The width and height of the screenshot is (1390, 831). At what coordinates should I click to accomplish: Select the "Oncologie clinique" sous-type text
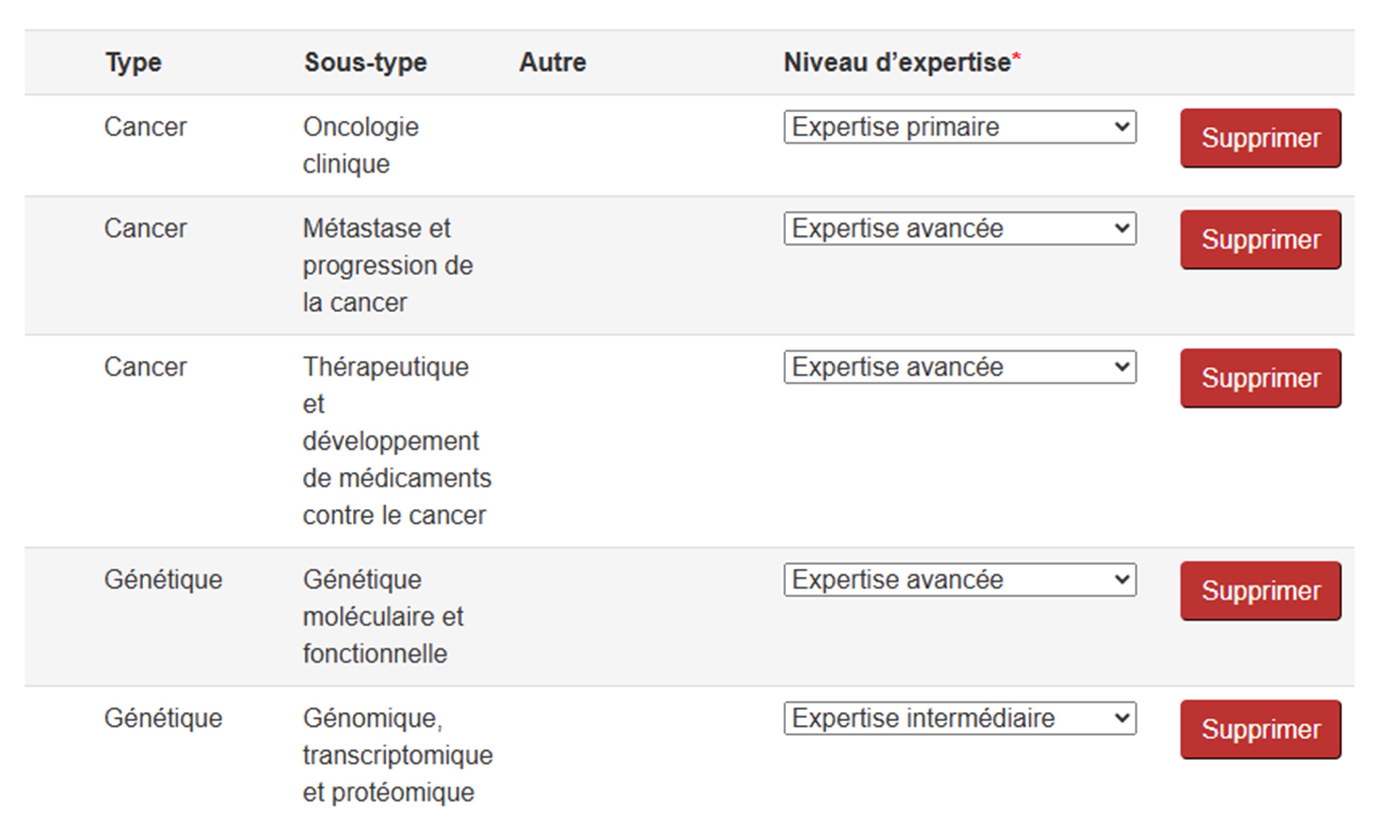361,146
